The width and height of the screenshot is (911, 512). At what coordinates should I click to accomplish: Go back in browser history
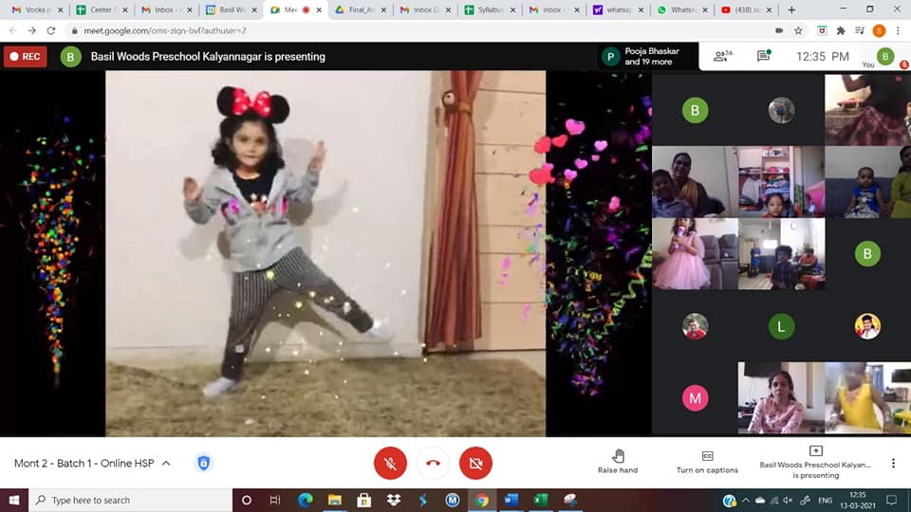[12, 30]
